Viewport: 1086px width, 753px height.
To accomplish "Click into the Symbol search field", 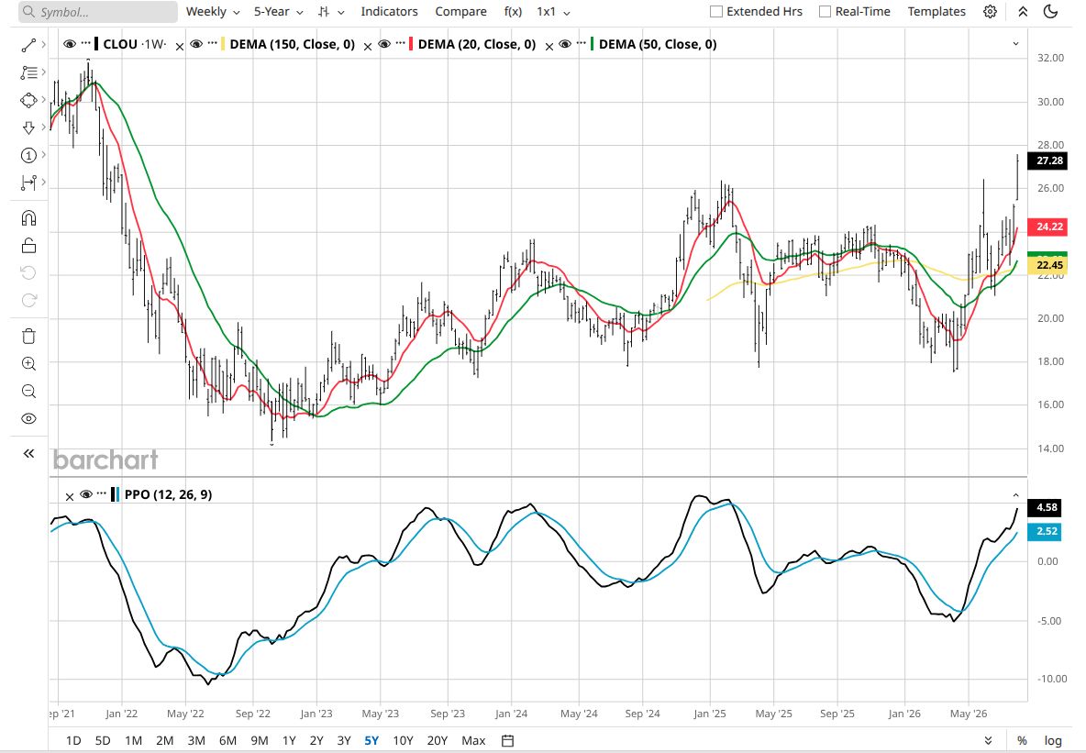I will (97, 12).
